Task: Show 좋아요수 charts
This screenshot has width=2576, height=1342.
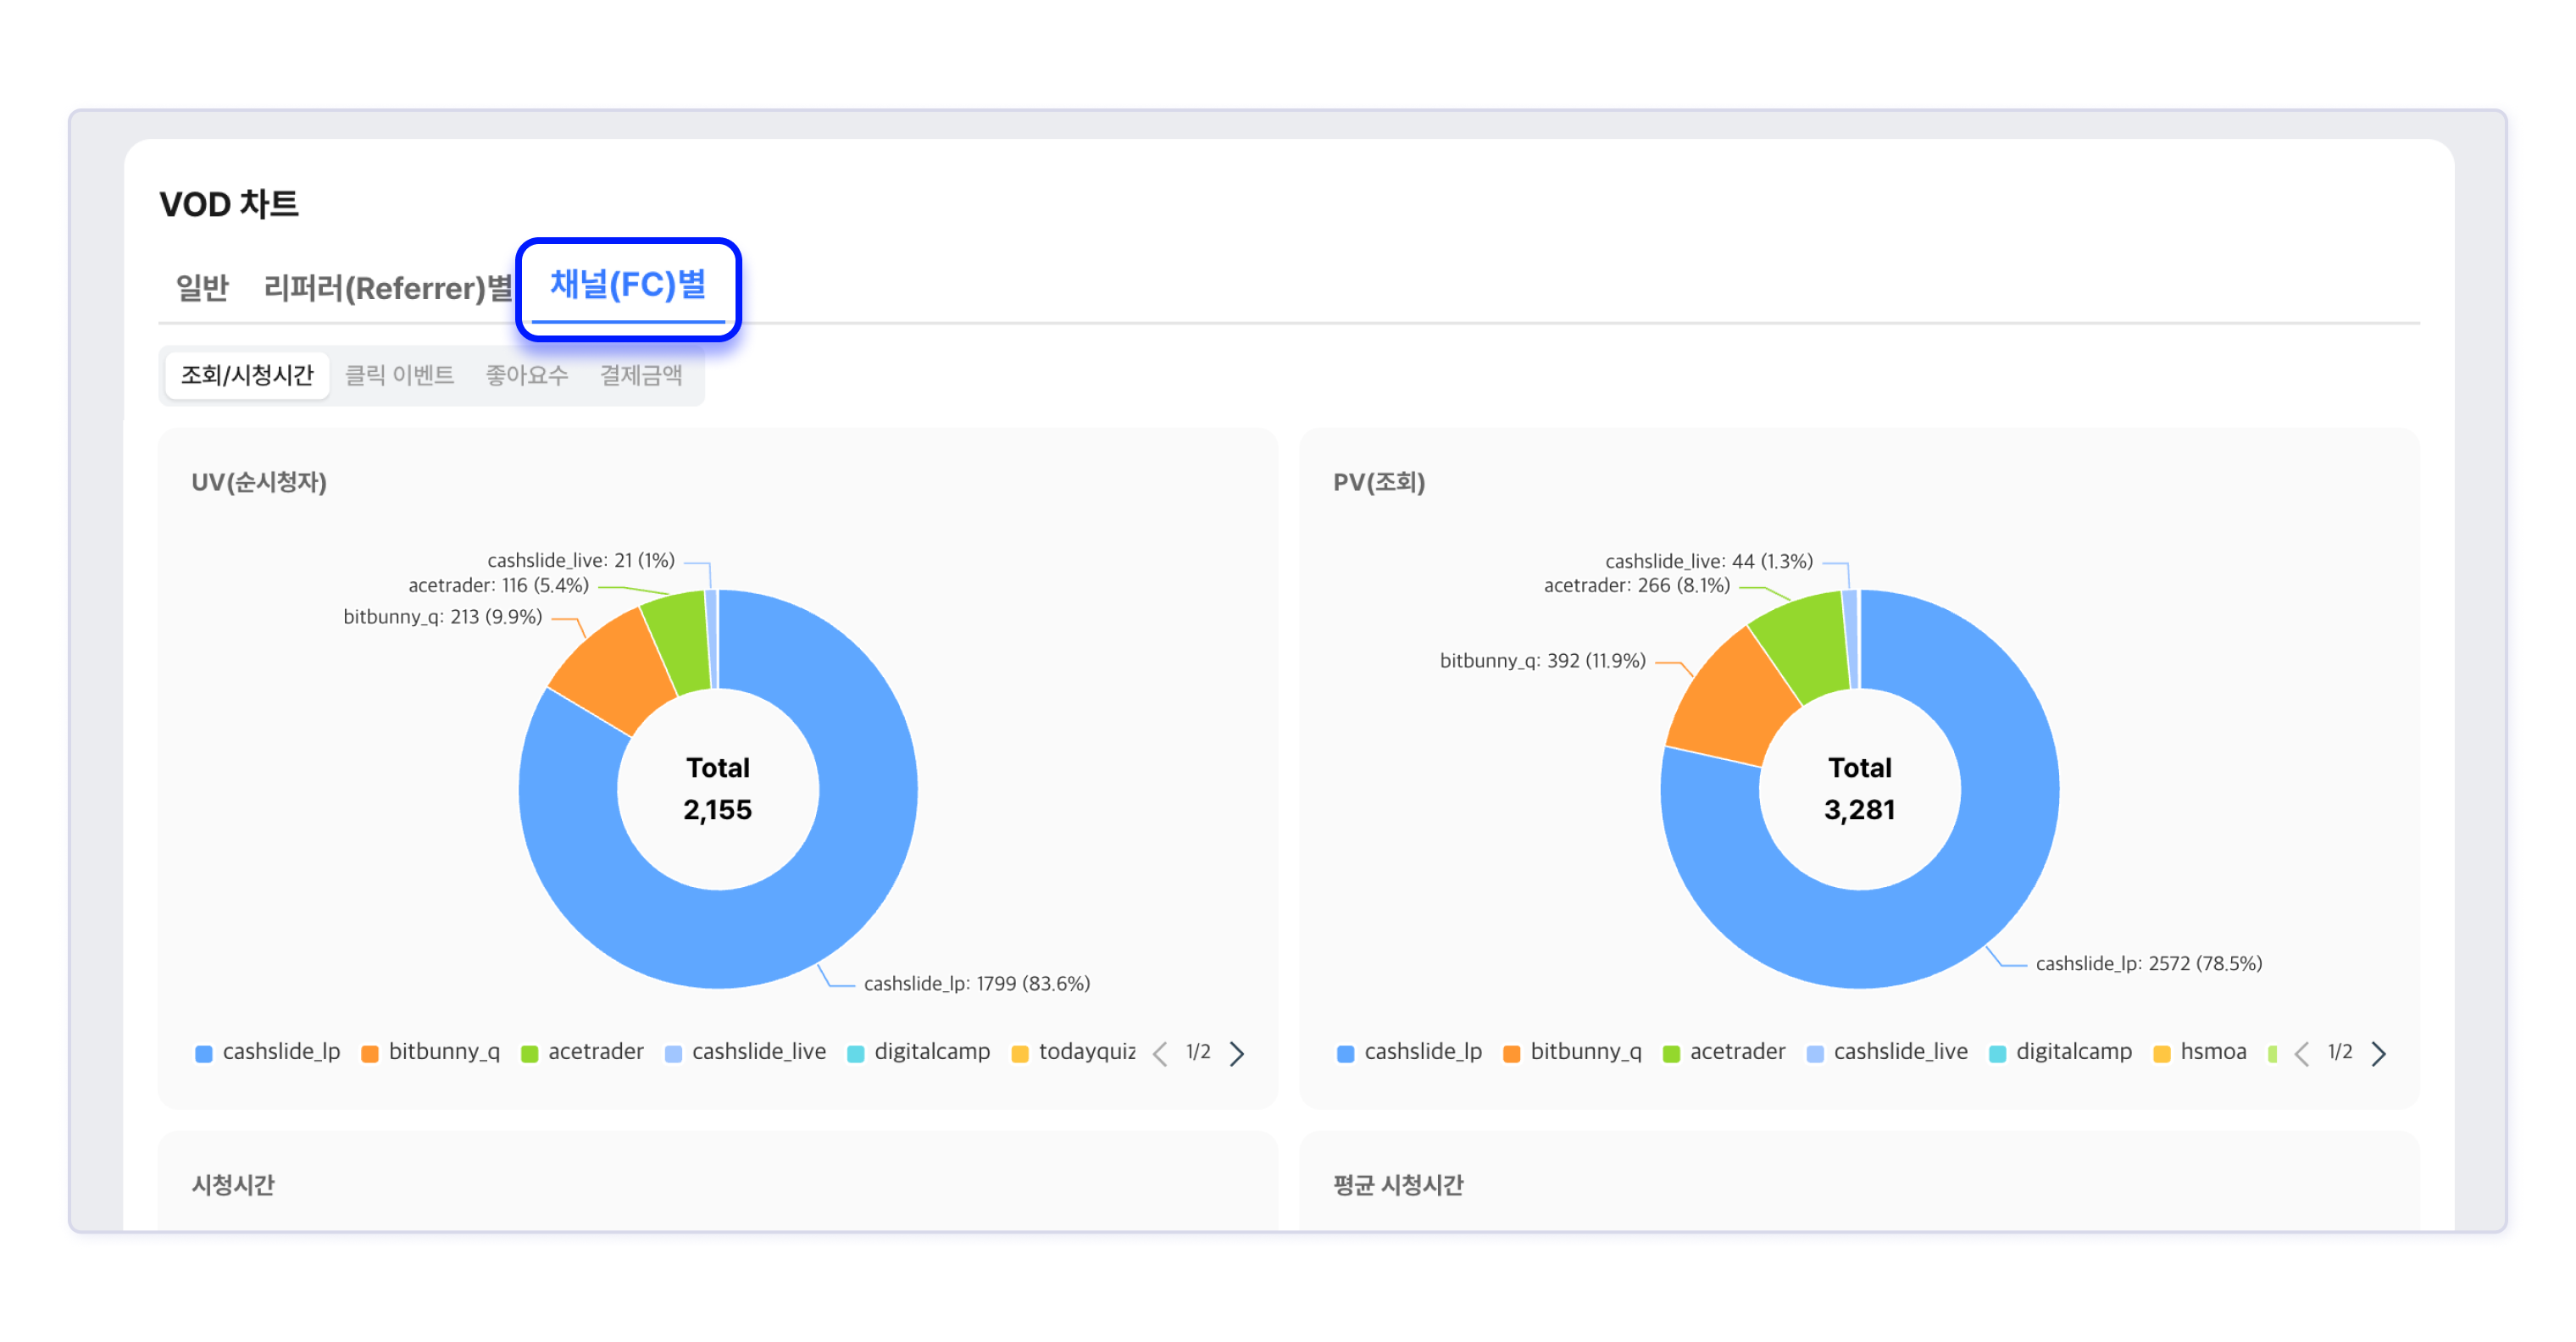Action: pyautogui.click(x=526, y=375)
